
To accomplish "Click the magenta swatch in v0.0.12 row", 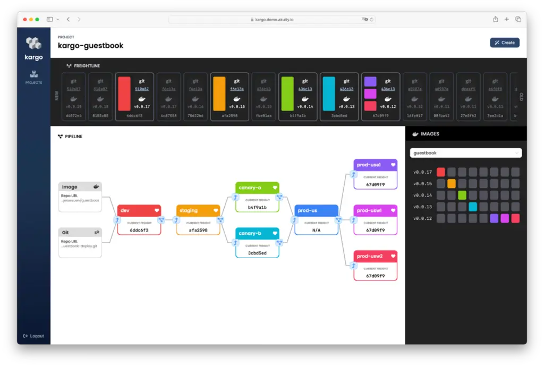I will tap(505, 218).
